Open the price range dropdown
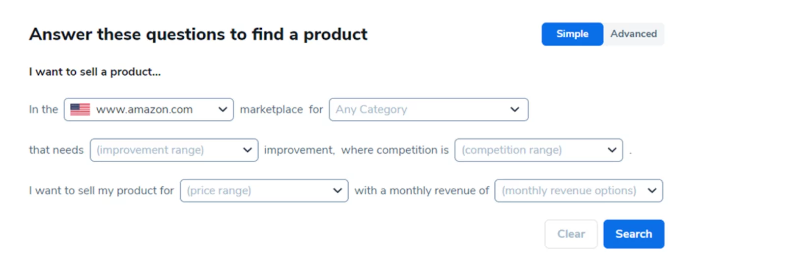The width and height of the screenshot is (786, 258). [x=264, y=191]
